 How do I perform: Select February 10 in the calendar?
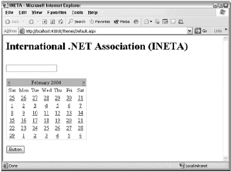tap(35, 113)
